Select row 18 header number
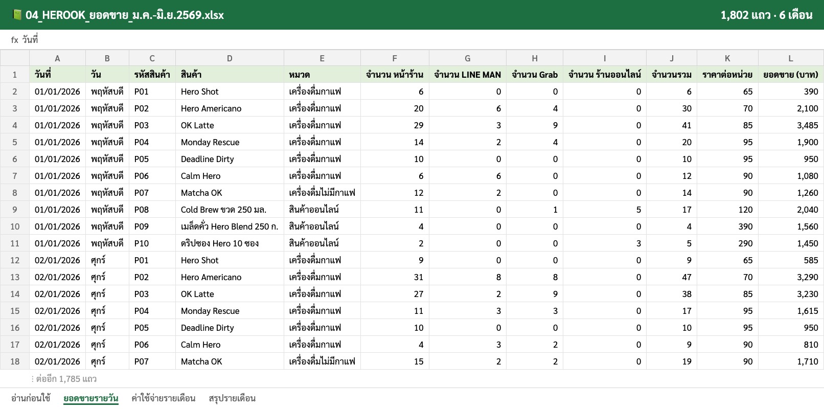 point(15,361)
